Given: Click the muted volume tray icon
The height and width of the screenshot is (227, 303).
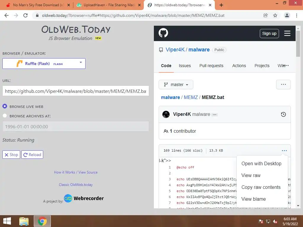Looking at the screenshot, I should pos(275,221).
